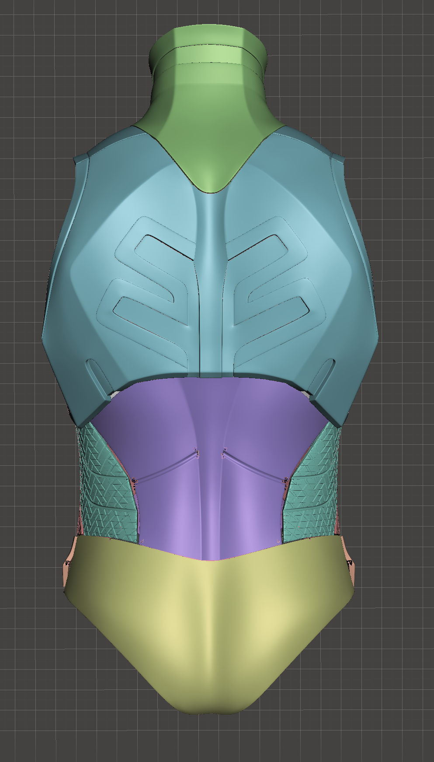434x762 pixels.
Task: Select the yellow pelvis piece
Action: [x=210, y=622]
